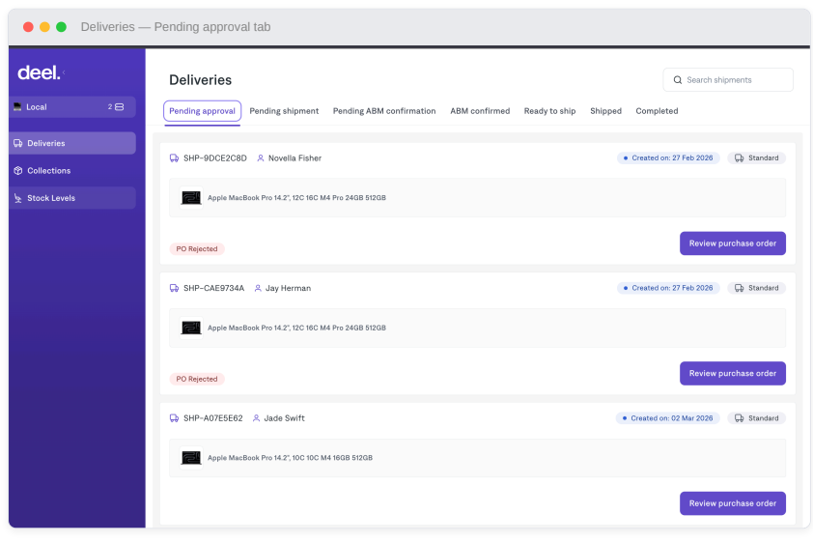813x543 pixels.
Task: Click the PO Rejected badge on SHP-CAE9734A
Action: pos(197,379)
